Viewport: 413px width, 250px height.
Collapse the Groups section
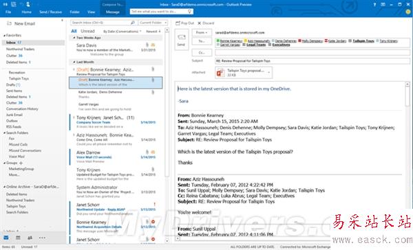click(5, 163)
